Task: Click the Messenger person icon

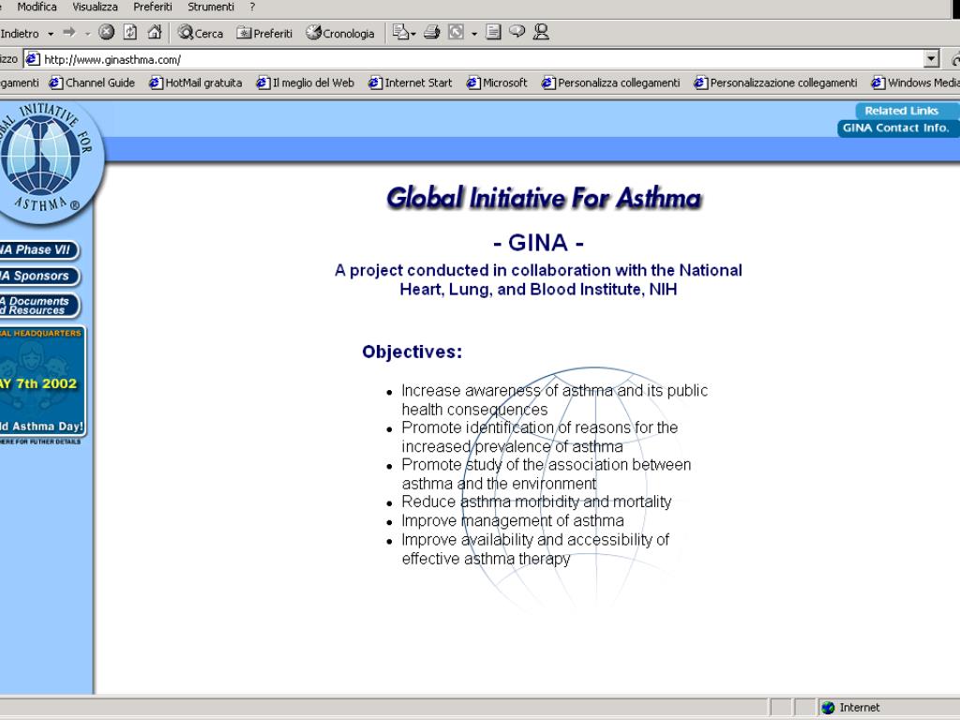Action: coord(541,32)
